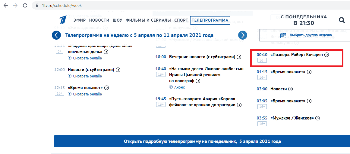Click arrow icon next to Вечерние новости
350x154 pixels.
(x=239, y=57)
